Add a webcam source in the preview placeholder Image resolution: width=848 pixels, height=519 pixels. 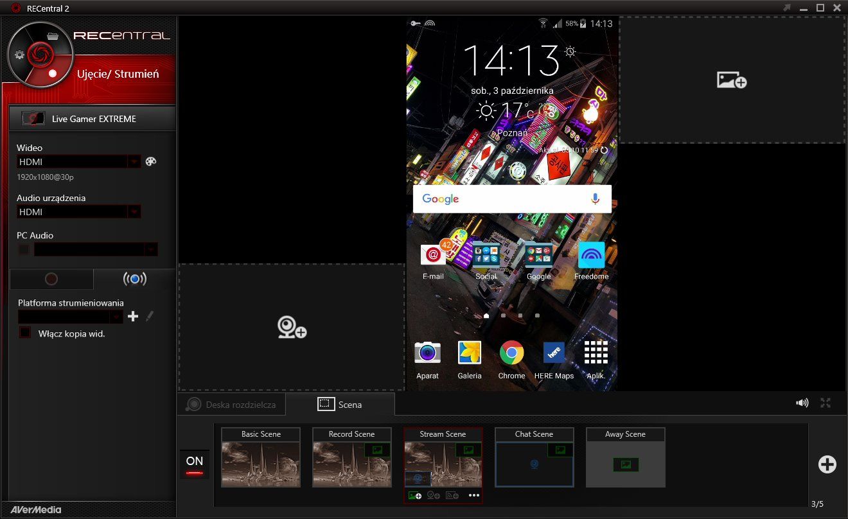pos(292,327)
